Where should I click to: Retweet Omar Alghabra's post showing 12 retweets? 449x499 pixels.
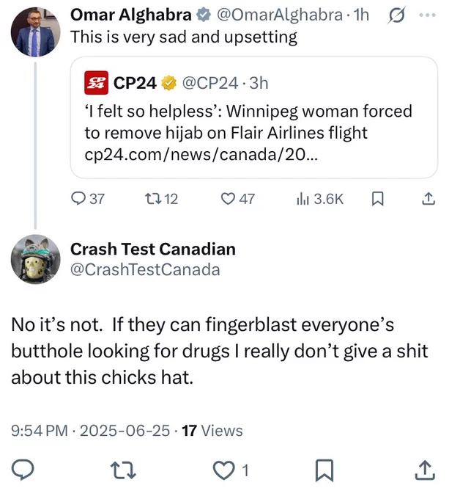coord(161,199)
